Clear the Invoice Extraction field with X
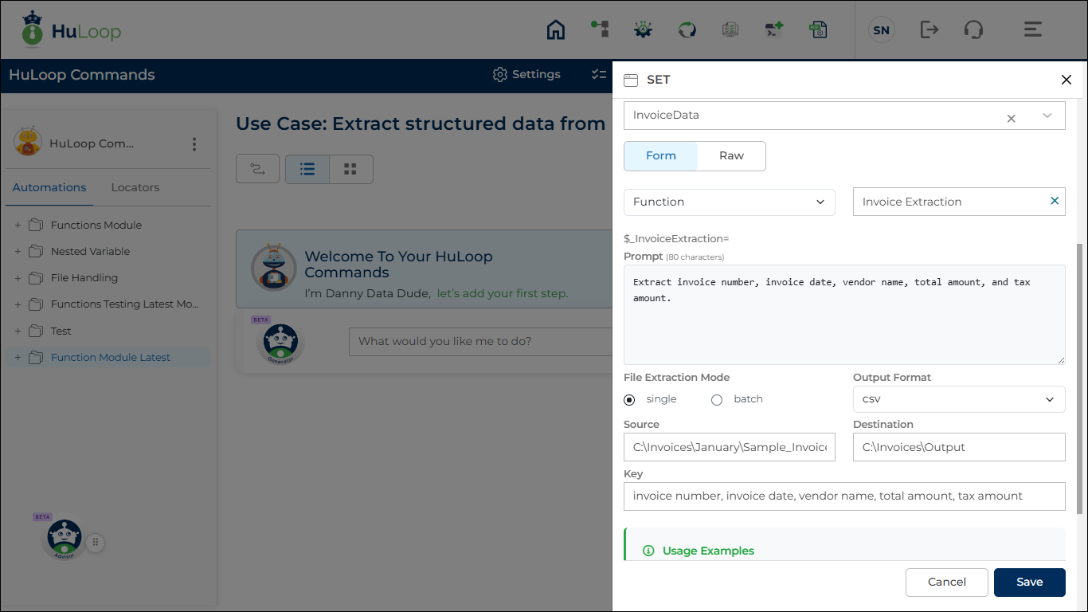1088x612 pixels. [x=1055, y=202]
